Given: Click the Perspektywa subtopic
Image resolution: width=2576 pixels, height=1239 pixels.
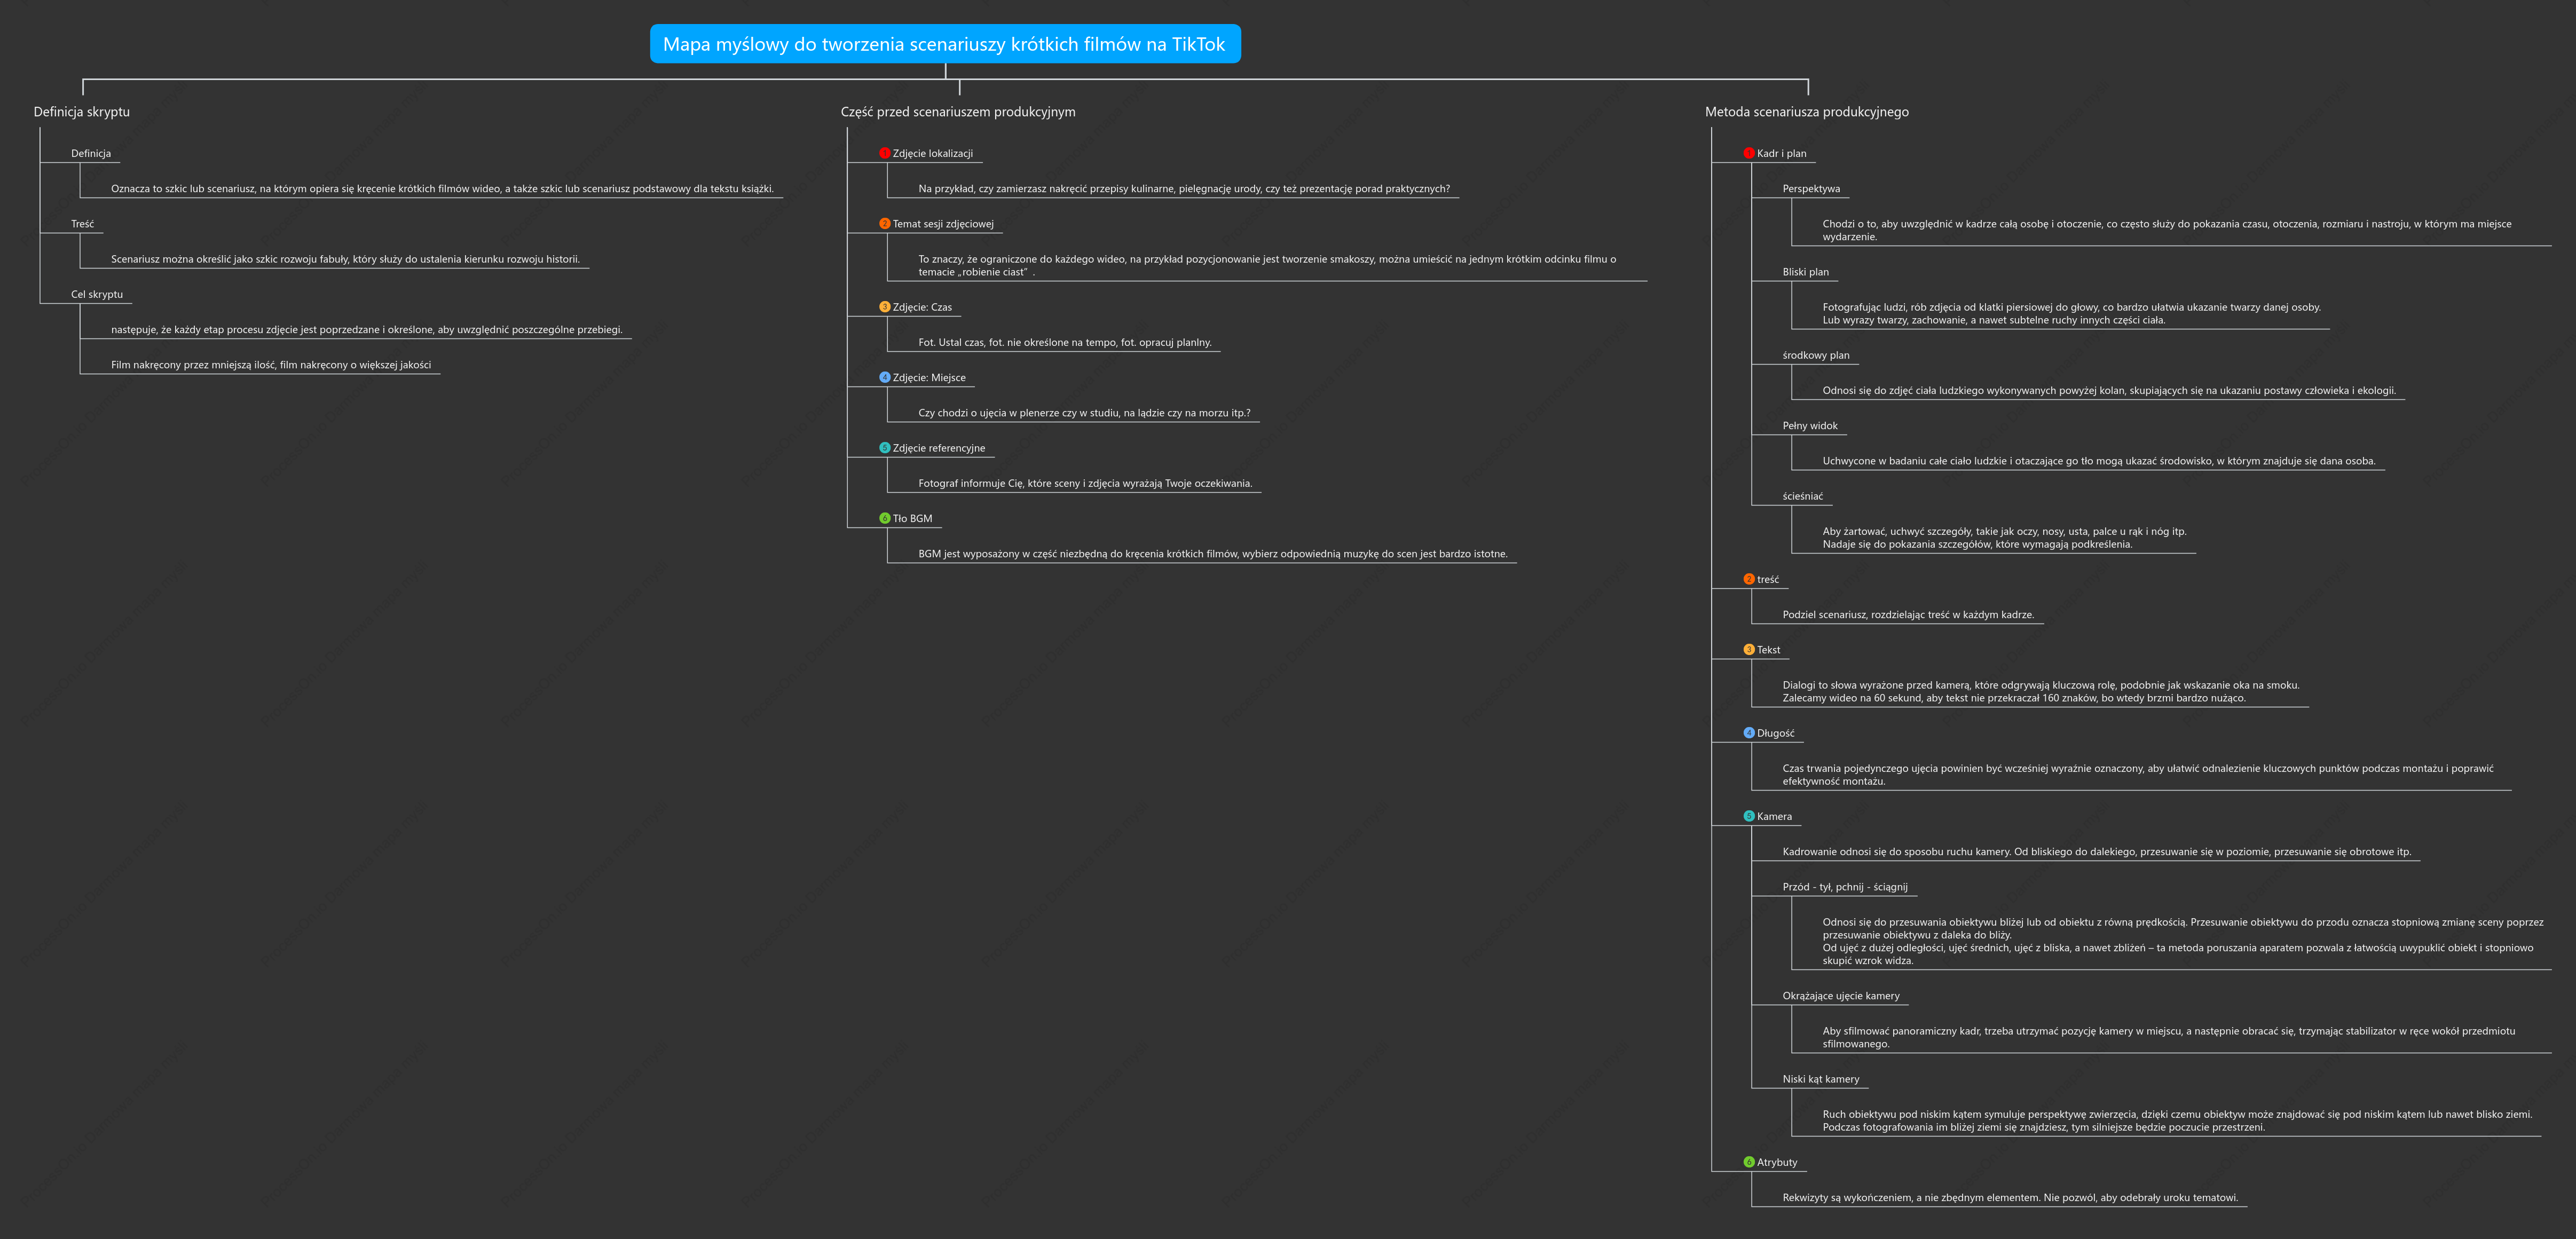Looking at the screenshot, I should [1811, 189].
